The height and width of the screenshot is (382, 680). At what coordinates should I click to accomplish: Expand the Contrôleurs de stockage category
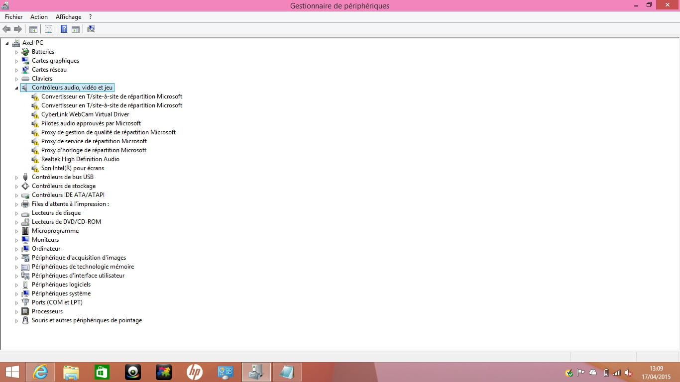click(16, 187)
